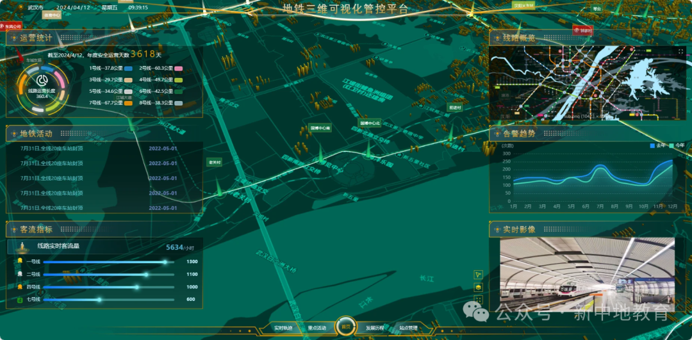Screen dimensions: 692x340
Task: Click the blue swatch for 1号线
Action: coord(128,69)
